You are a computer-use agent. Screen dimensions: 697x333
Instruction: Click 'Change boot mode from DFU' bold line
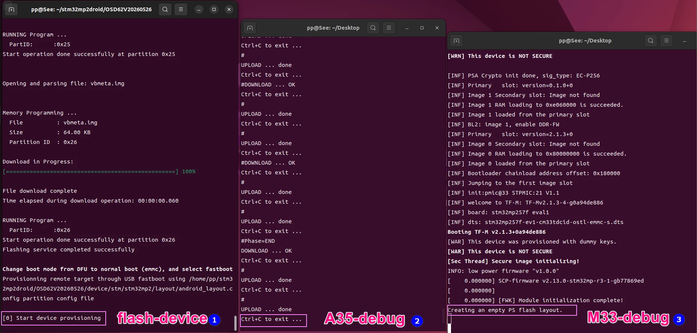(x=118, y=269)
